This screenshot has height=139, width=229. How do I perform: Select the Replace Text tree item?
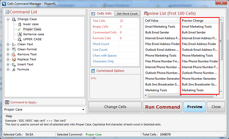[x=27, y=59]
